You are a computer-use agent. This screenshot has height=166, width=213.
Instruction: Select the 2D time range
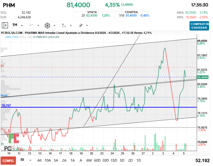130,160
